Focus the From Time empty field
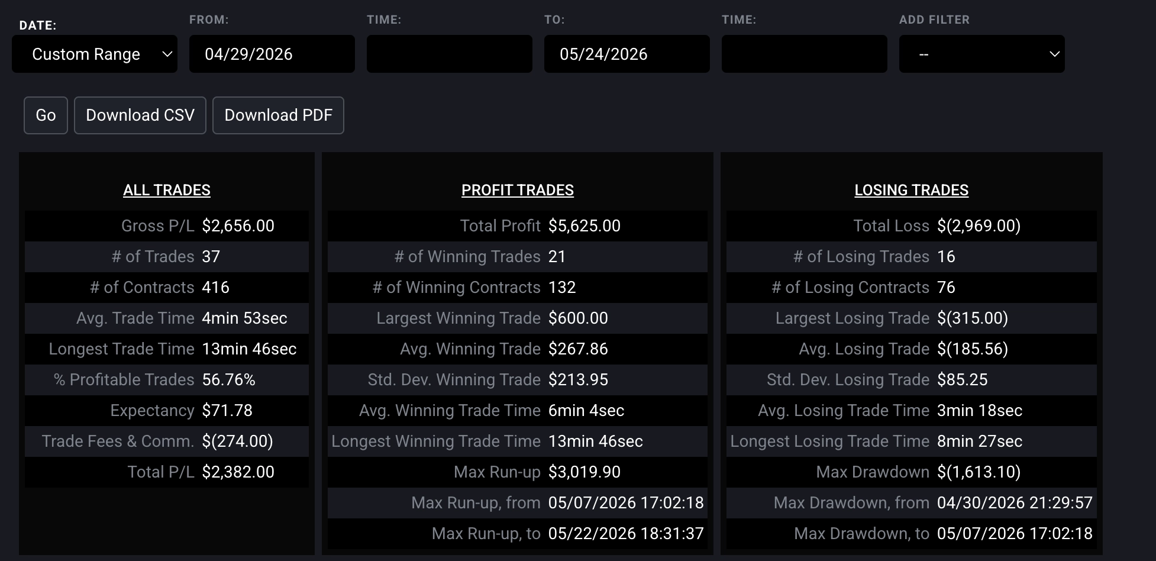Screen dimensions: 1156x561 point(450,54)
